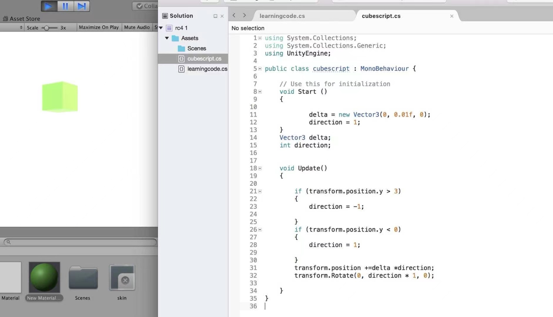The image size is (553, 317).
Task: Select learningcode.cs in the Solution tree
Action: click(207, 69)
